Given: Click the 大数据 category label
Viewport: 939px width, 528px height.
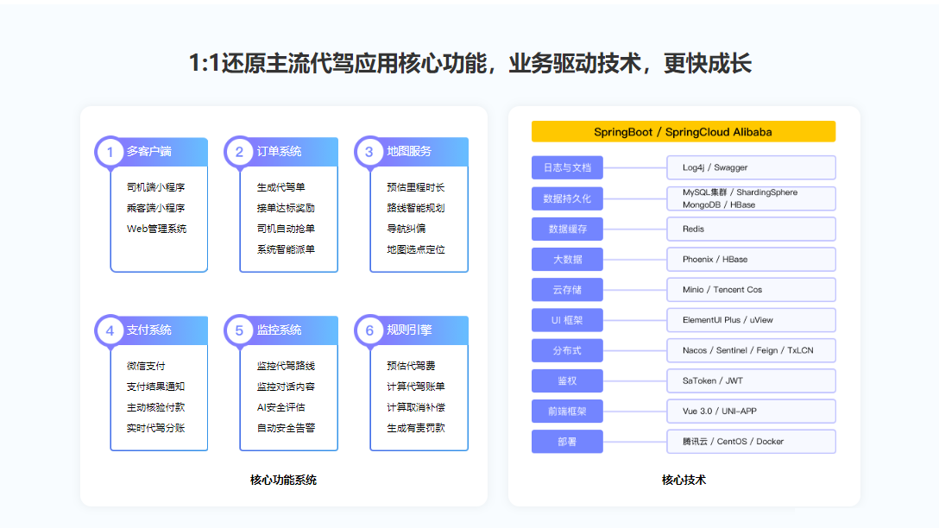Looking at the screenshot, I should [567, 259].
